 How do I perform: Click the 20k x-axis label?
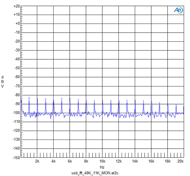click(x=180, y=161)
